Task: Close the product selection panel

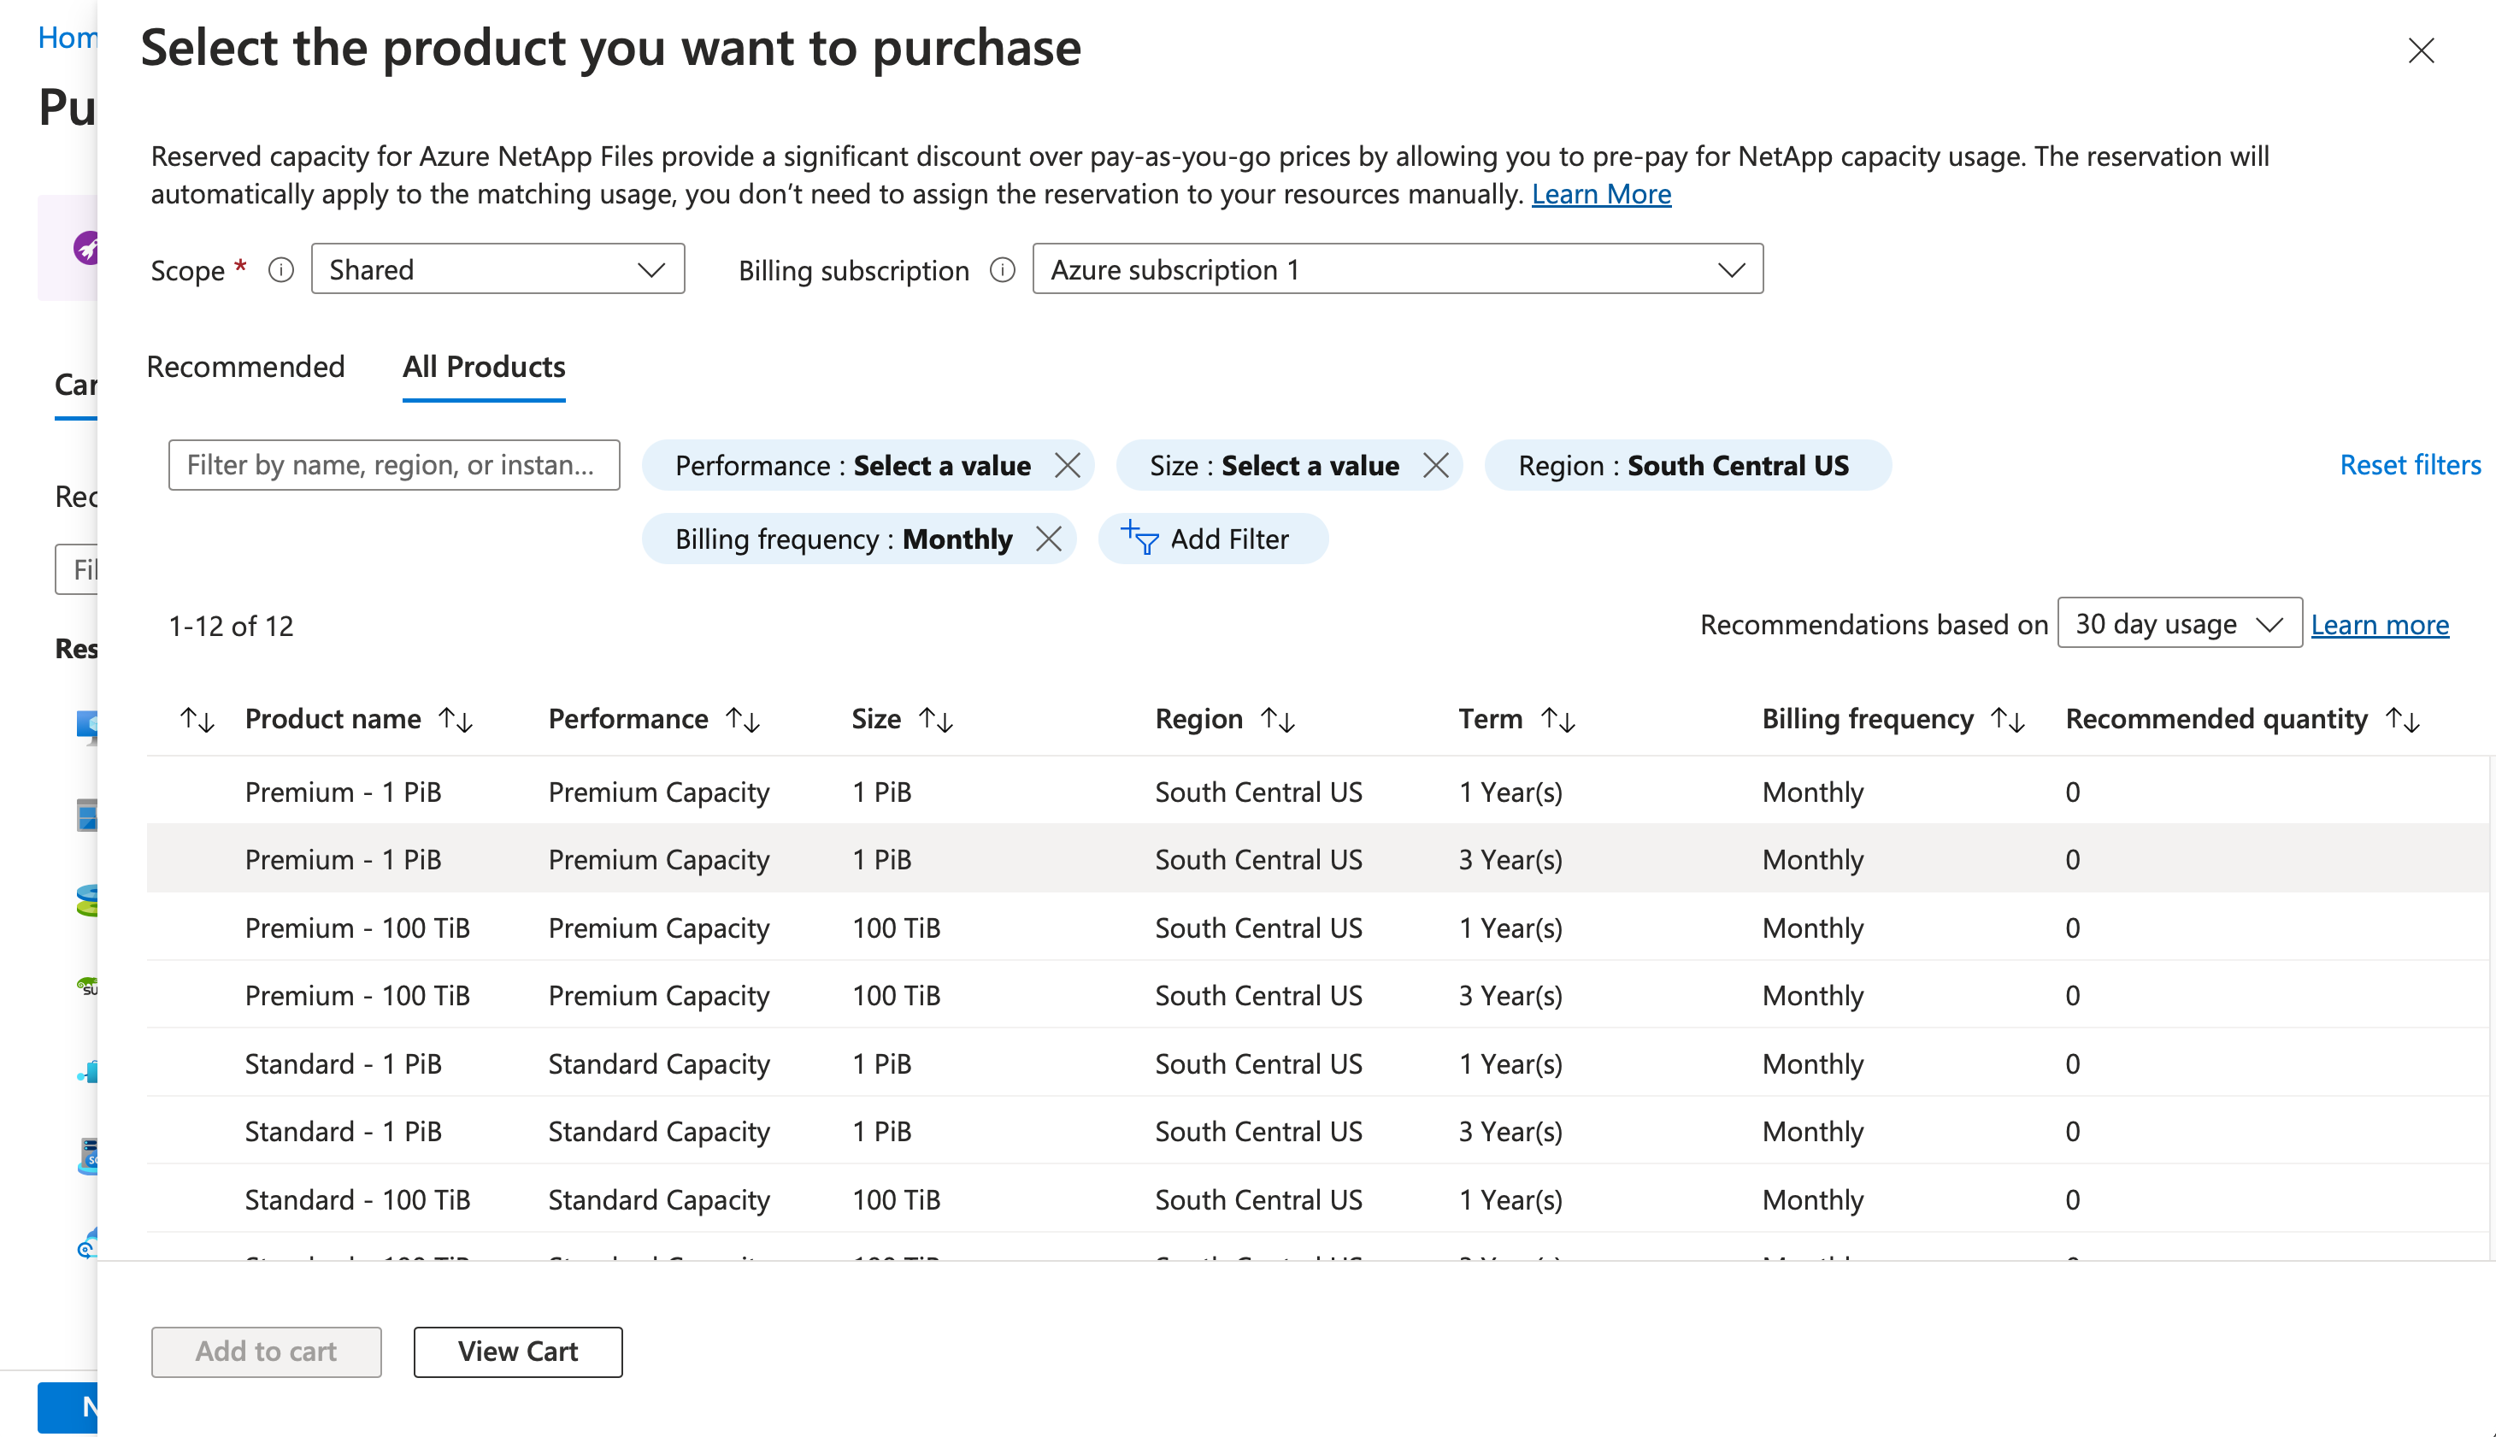Action: pos(2421,50)
